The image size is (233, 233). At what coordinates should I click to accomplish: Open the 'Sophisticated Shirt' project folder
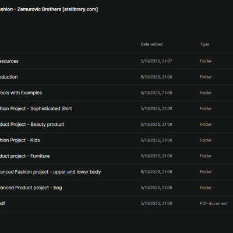coord(36,108)
